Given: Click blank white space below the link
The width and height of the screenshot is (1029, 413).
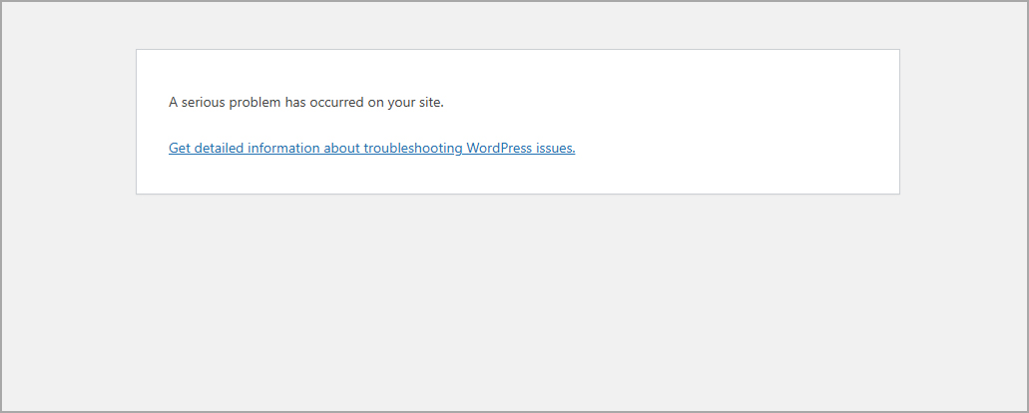Looking at the screenshot, I should coord(371,176).
